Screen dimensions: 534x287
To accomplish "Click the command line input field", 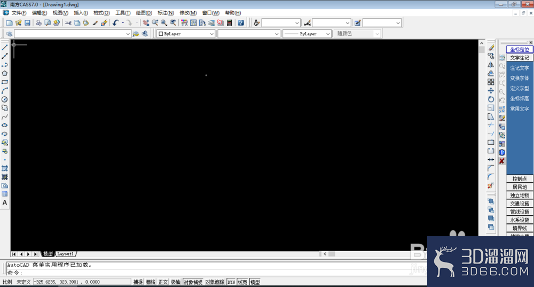I will 214,273.
